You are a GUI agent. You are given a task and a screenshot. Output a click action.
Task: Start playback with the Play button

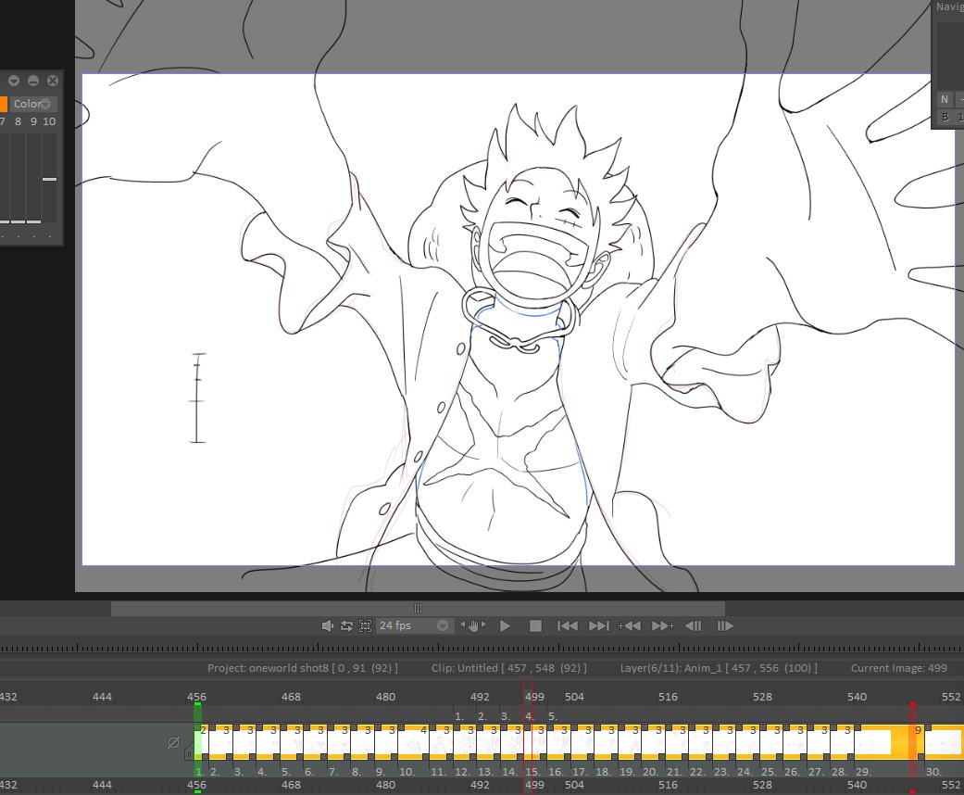(x=505, y=625)
